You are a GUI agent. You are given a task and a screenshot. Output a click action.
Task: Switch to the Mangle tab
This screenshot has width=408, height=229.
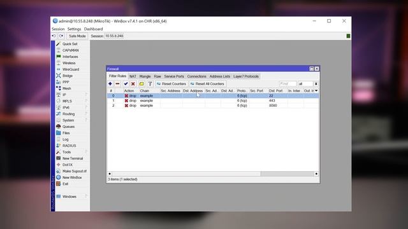145,76
